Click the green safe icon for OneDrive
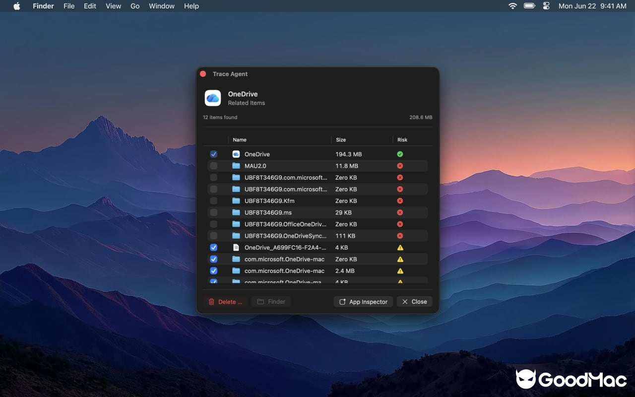The image size is (635, 397). [400, 154]
